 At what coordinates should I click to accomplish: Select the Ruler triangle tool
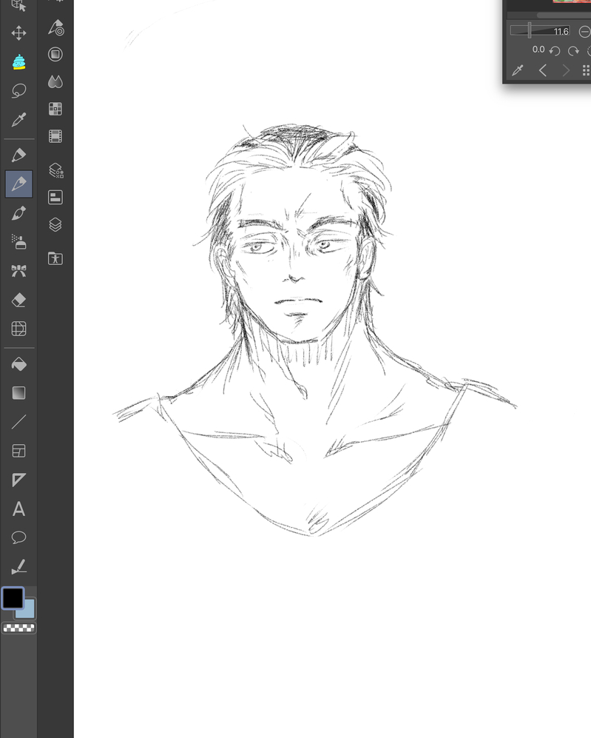click(x=18, y=480)
